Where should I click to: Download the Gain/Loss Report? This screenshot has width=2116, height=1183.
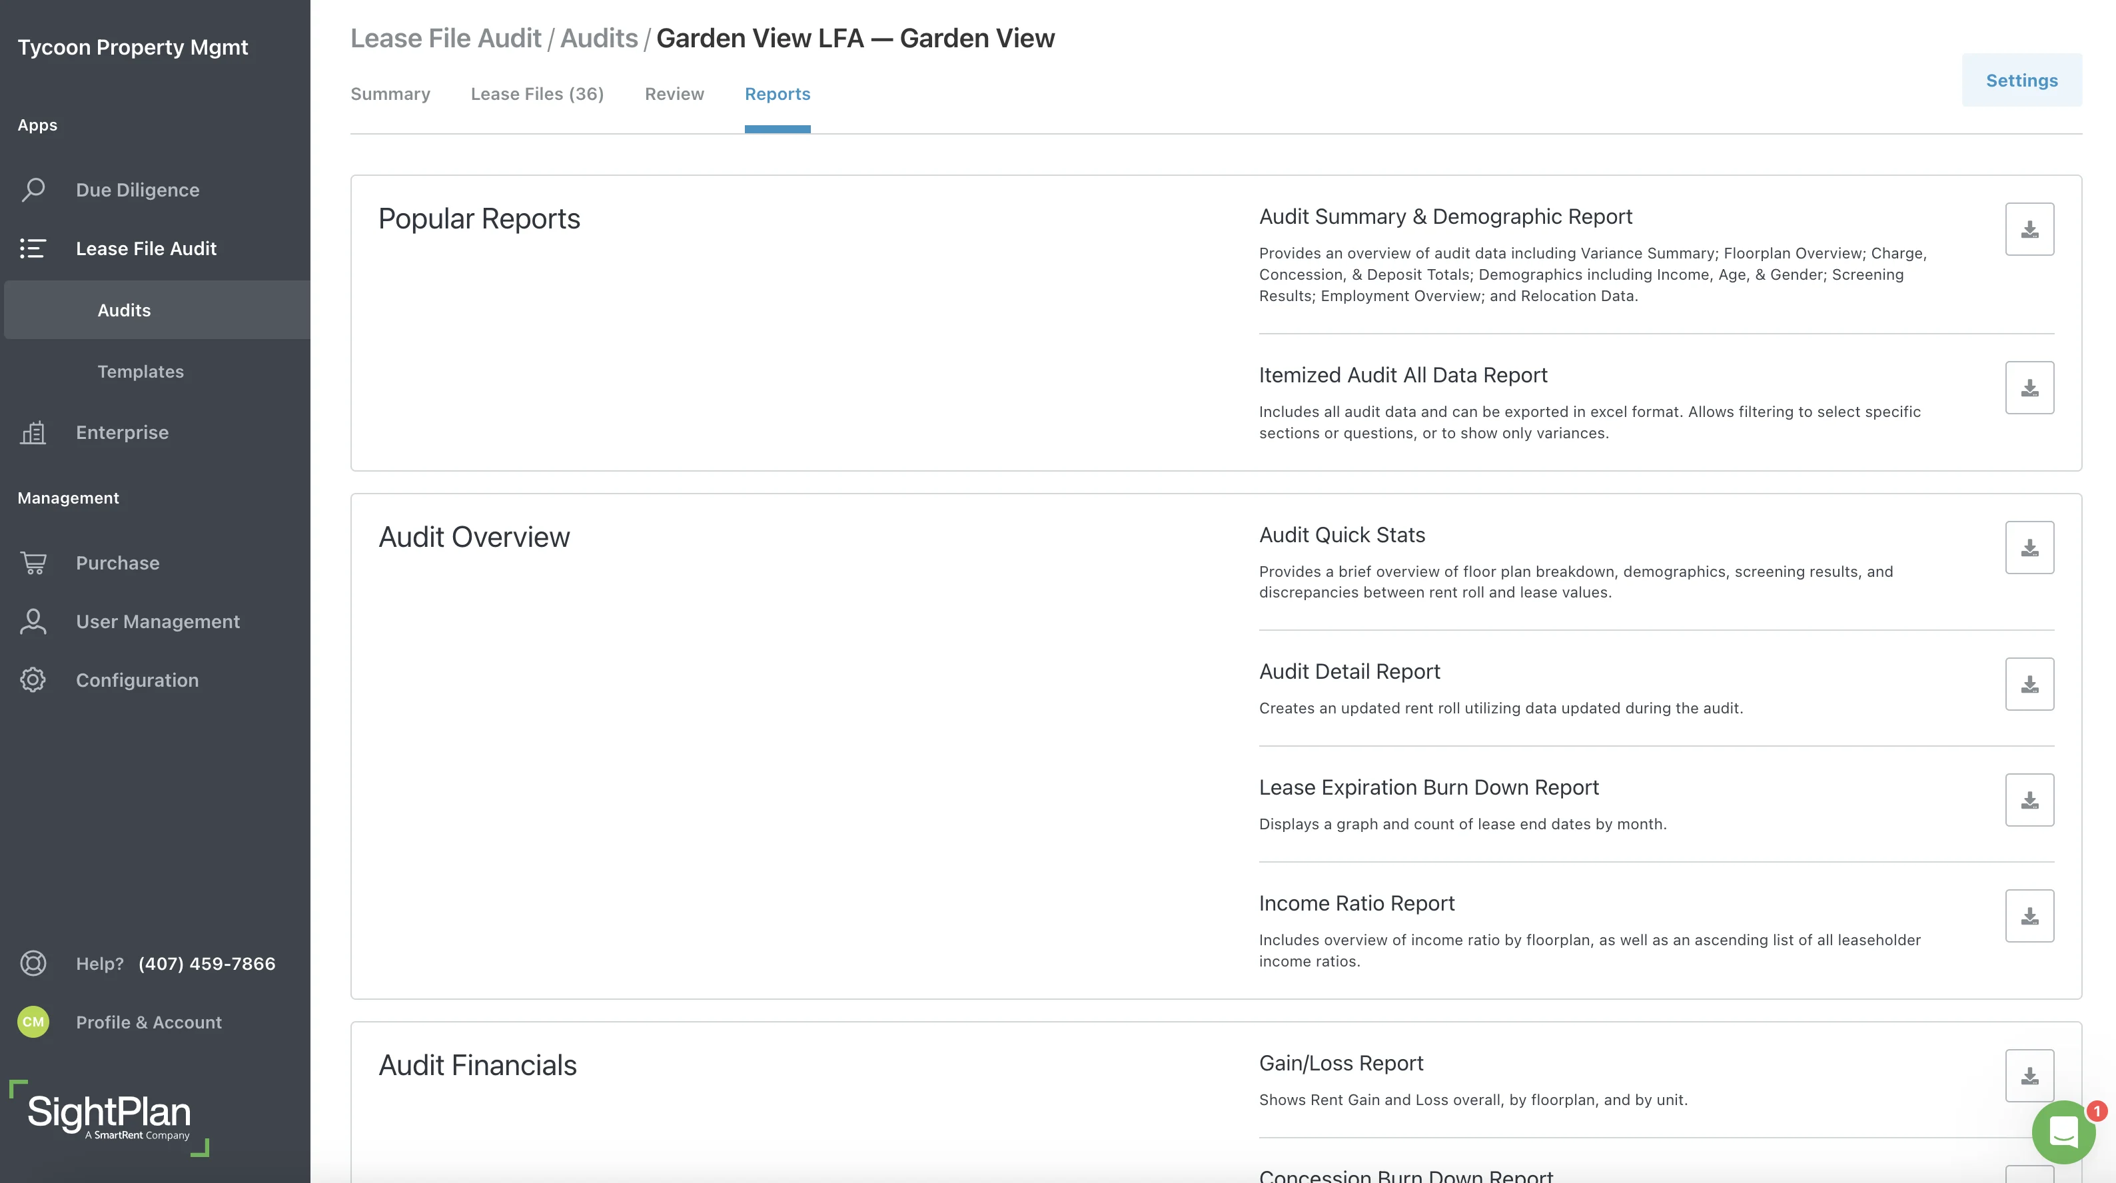pos(2029,1075)
